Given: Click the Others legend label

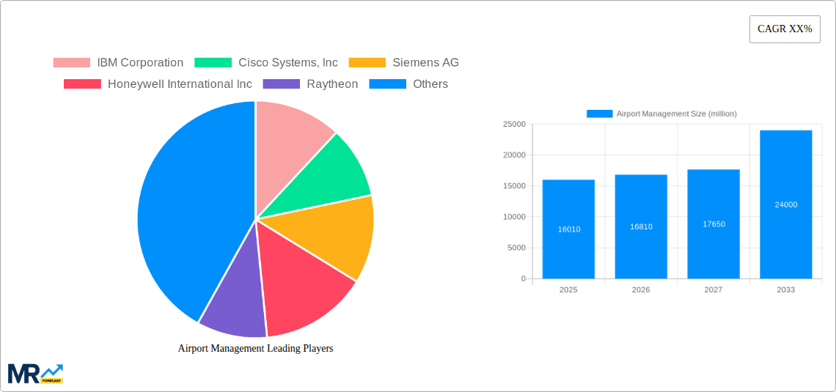Looking at the screenshot, I should click(x=430, y=84).
